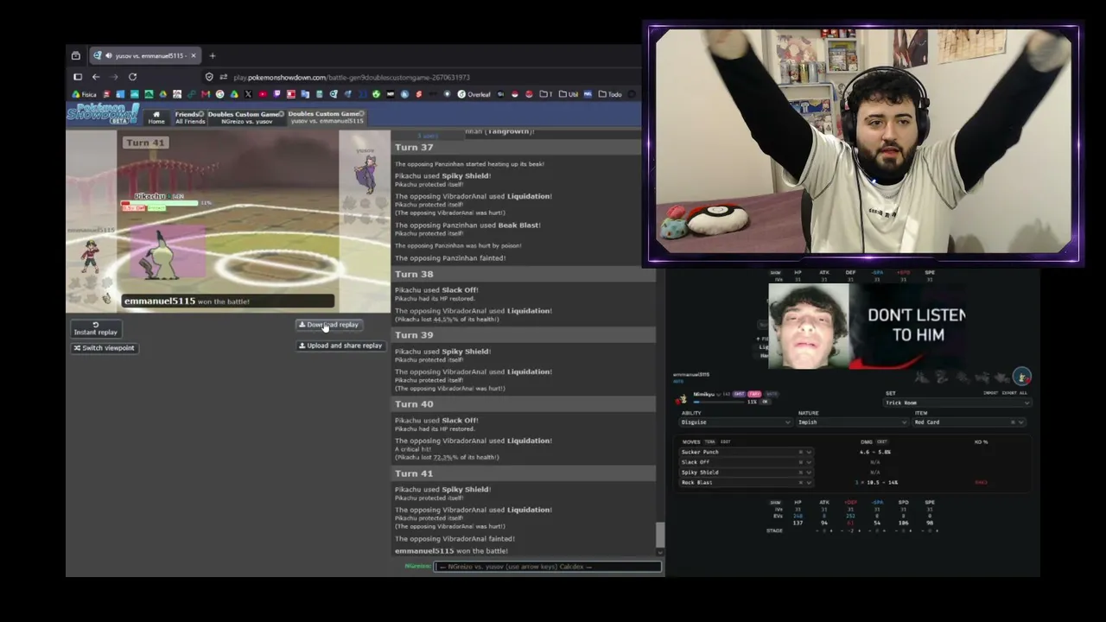
Task: Click EXPORT in the calc set panel
Action: (1007, 393)
